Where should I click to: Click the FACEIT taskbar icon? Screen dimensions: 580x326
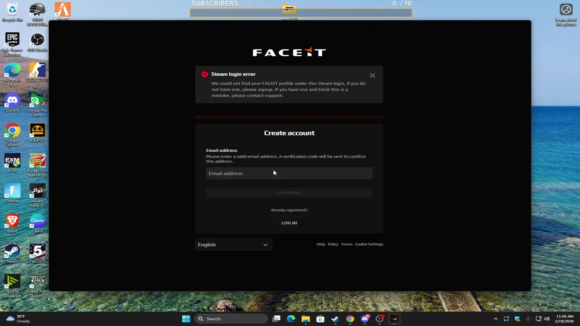click(394, 319)
